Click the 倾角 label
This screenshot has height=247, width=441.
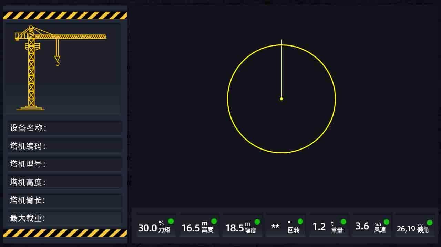[x=423, y=230]
